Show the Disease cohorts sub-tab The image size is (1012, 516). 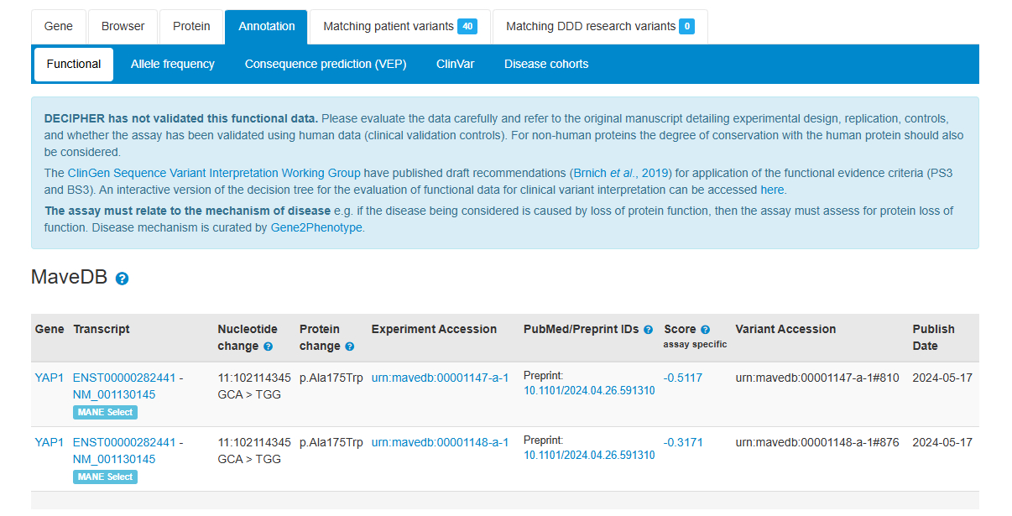[x=546, y=65]
